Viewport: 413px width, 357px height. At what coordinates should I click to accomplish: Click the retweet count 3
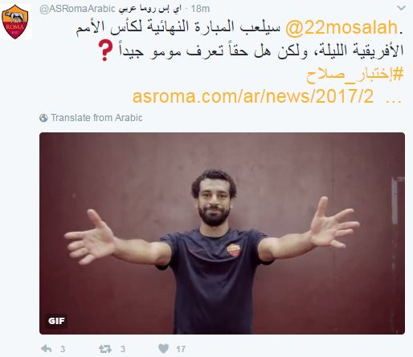(x=123, y=349)
